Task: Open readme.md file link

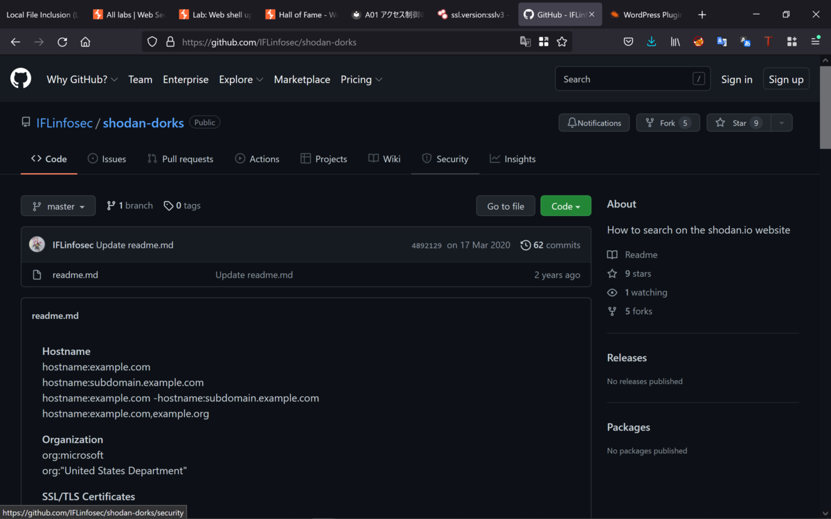Action: pos(75,275)
